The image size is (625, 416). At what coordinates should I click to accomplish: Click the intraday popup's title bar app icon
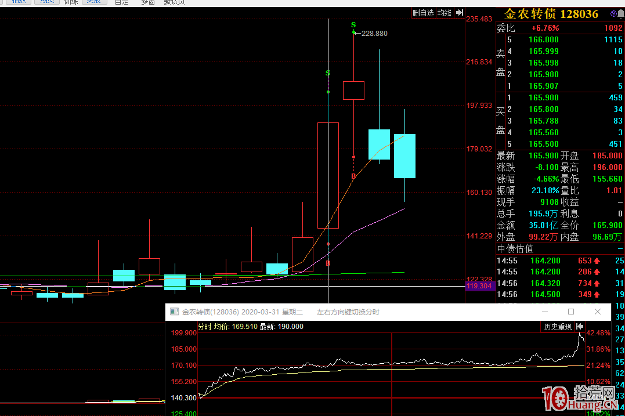(174, 312)
